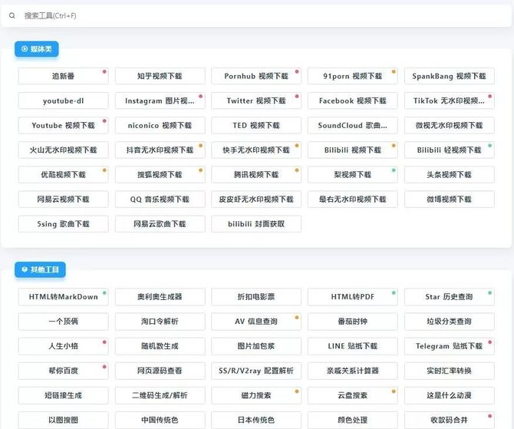Open bilibili 封面获取 tool

click(256, 223)
